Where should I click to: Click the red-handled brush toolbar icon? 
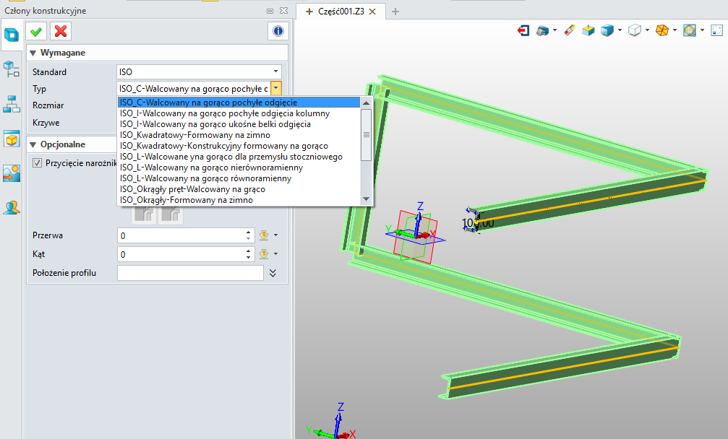[x=569, y=30]
